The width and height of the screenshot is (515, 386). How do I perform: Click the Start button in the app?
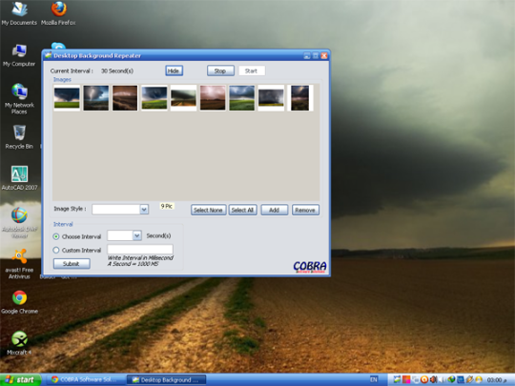tap(251, 71)
